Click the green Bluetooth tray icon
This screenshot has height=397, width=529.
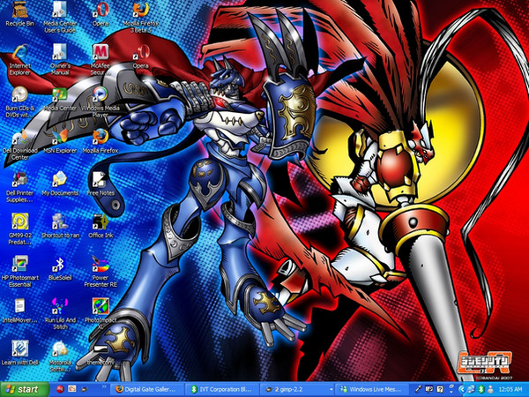pyautogui.click(x=481, y=390)
